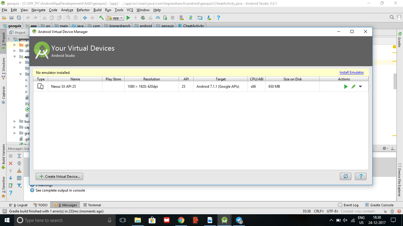This screenshot has height=226, width=403.
Task: Open the Project view selector dropdown
Action: (x=18, y=33)
